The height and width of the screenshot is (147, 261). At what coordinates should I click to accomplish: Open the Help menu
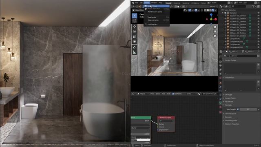[x=160, y=3]
